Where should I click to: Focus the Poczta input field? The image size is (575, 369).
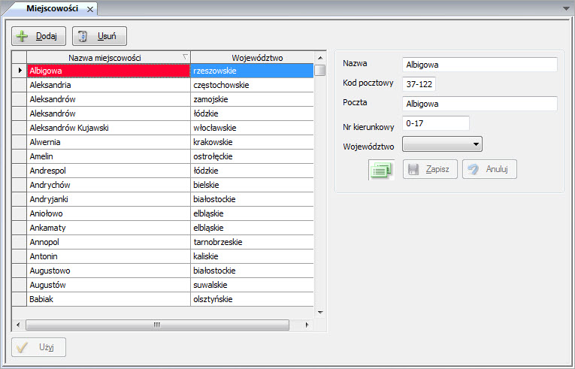click(480, 104)
